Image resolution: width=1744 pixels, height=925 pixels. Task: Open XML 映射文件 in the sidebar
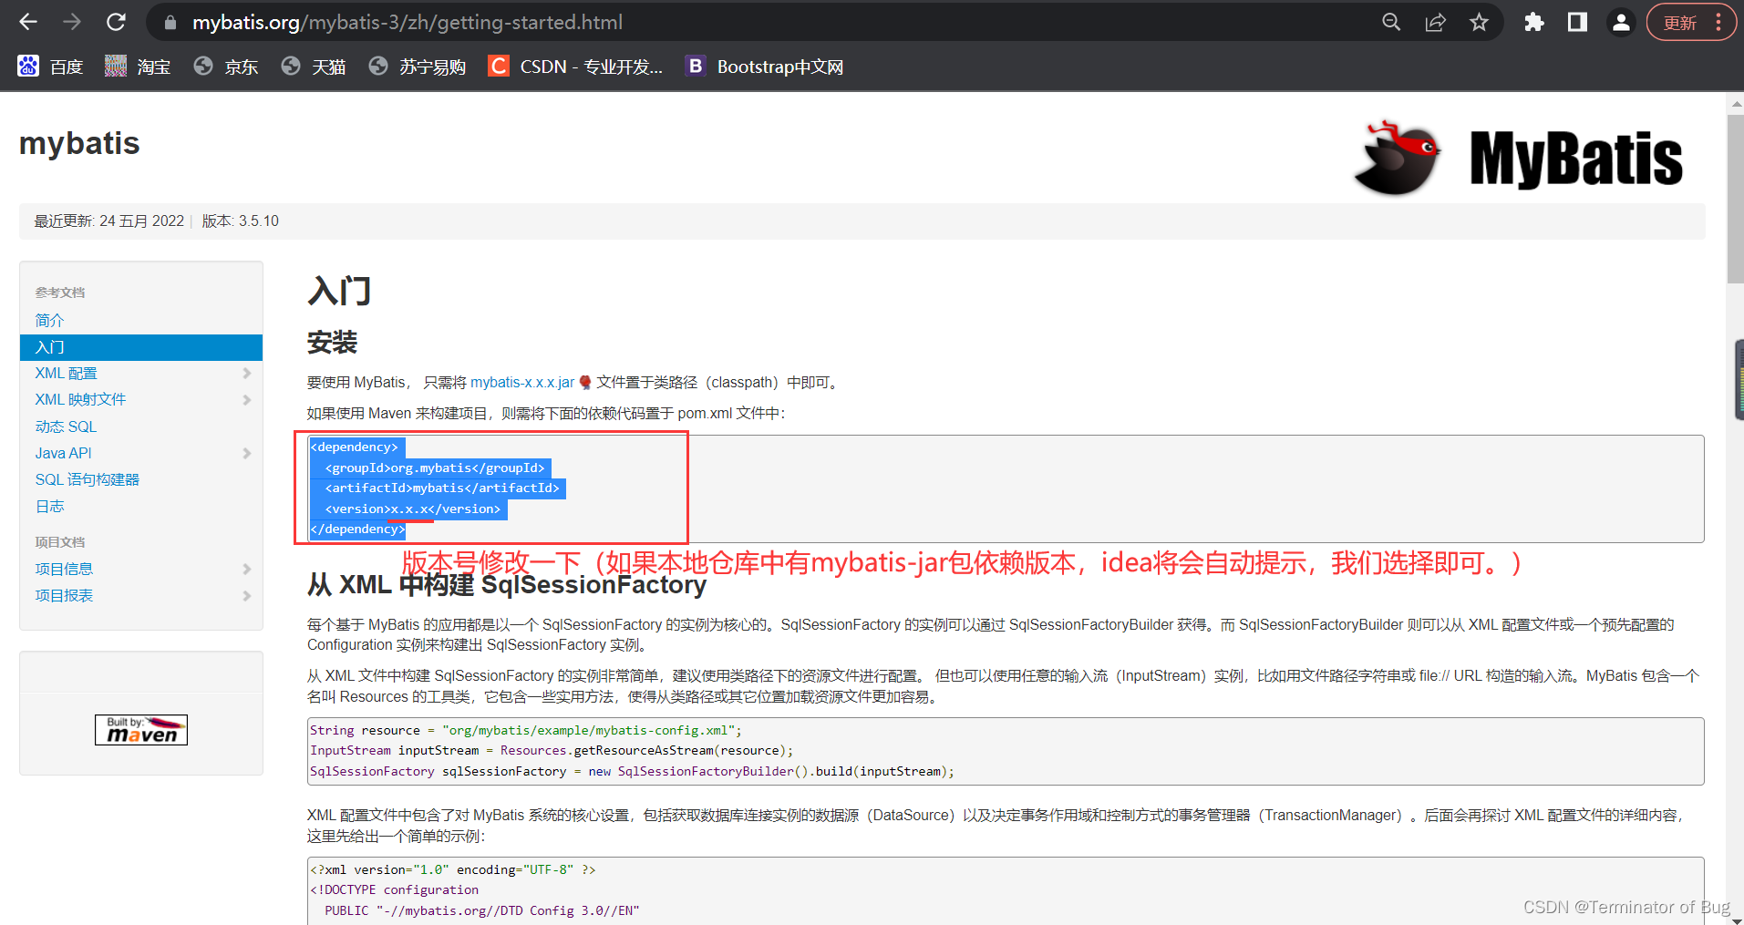point(80,399)
